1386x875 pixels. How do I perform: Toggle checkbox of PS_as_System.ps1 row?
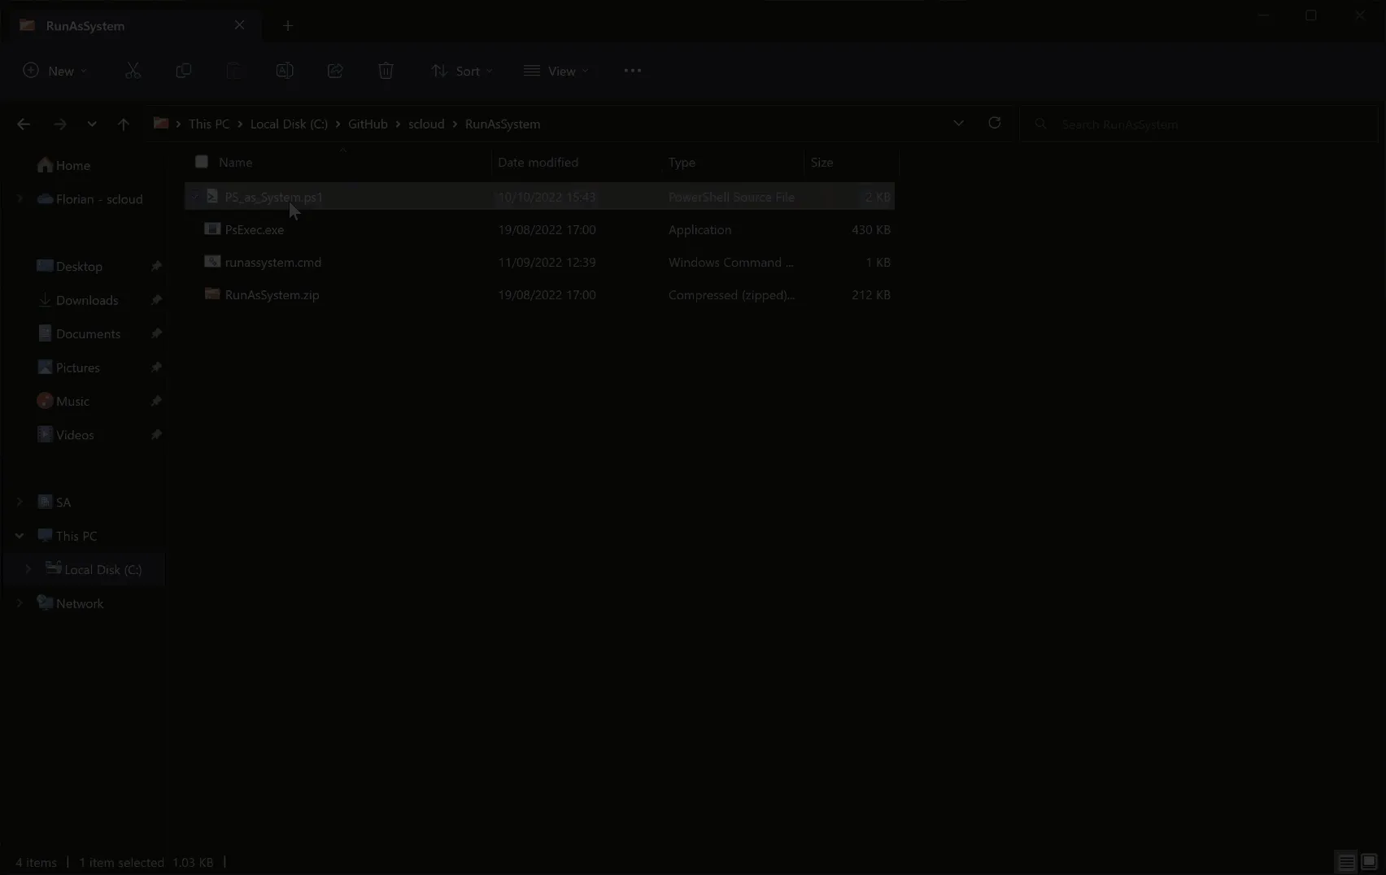click(x=195, y=197)
